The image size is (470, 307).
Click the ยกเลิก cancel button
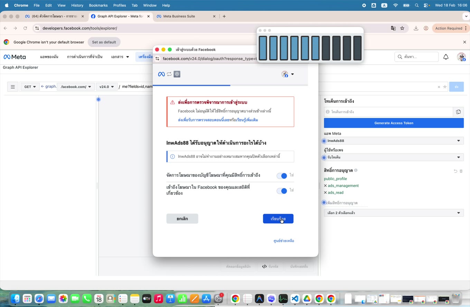[x=182, y=218]
